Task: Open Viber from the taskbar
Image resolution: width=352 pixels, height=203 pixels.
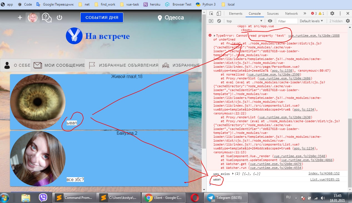Action: tap(43, 198)
